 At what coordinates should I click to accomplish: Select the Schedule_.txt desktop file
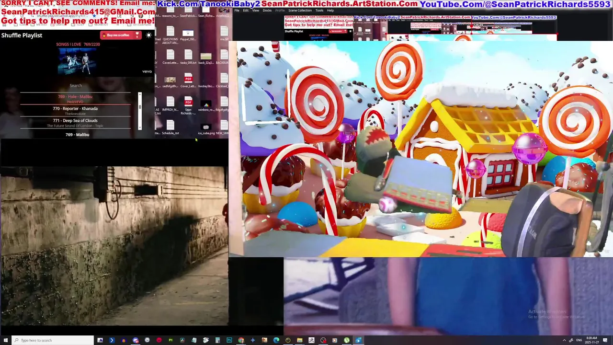170,126
